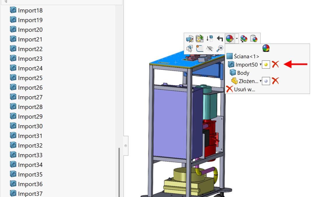Viewport: 315px width, 197px height.
Task: Remove Import50 appearance with red X
Action: point(275,64)
